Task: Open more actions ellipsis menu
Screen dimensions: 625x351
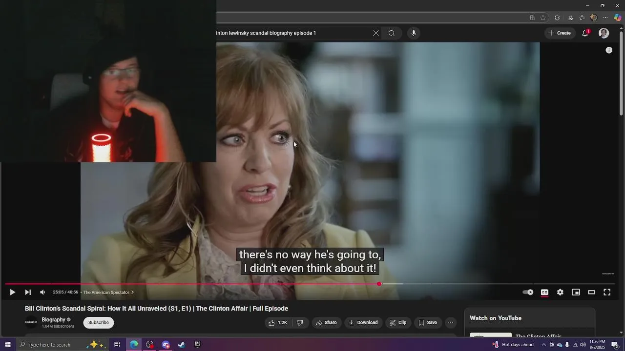Action: coord(451,323)
